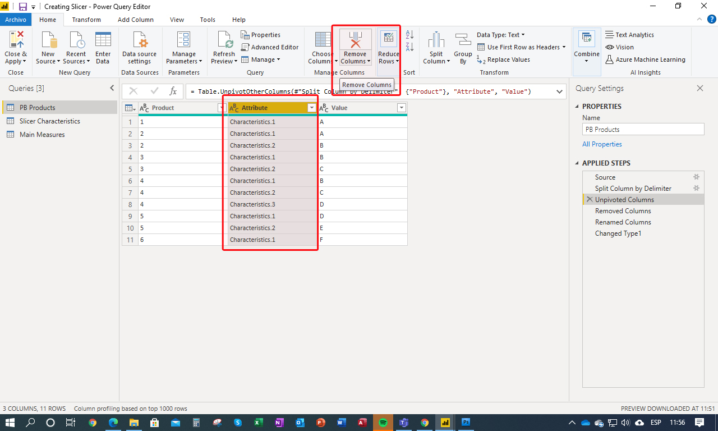Viewport: 718px width, 431px height.
Task: Open the table menu icon in grid corner
Action: click(130, 108)
